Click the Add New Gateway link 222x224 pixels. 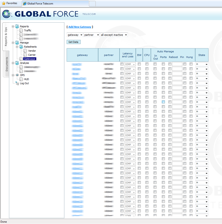80,27
